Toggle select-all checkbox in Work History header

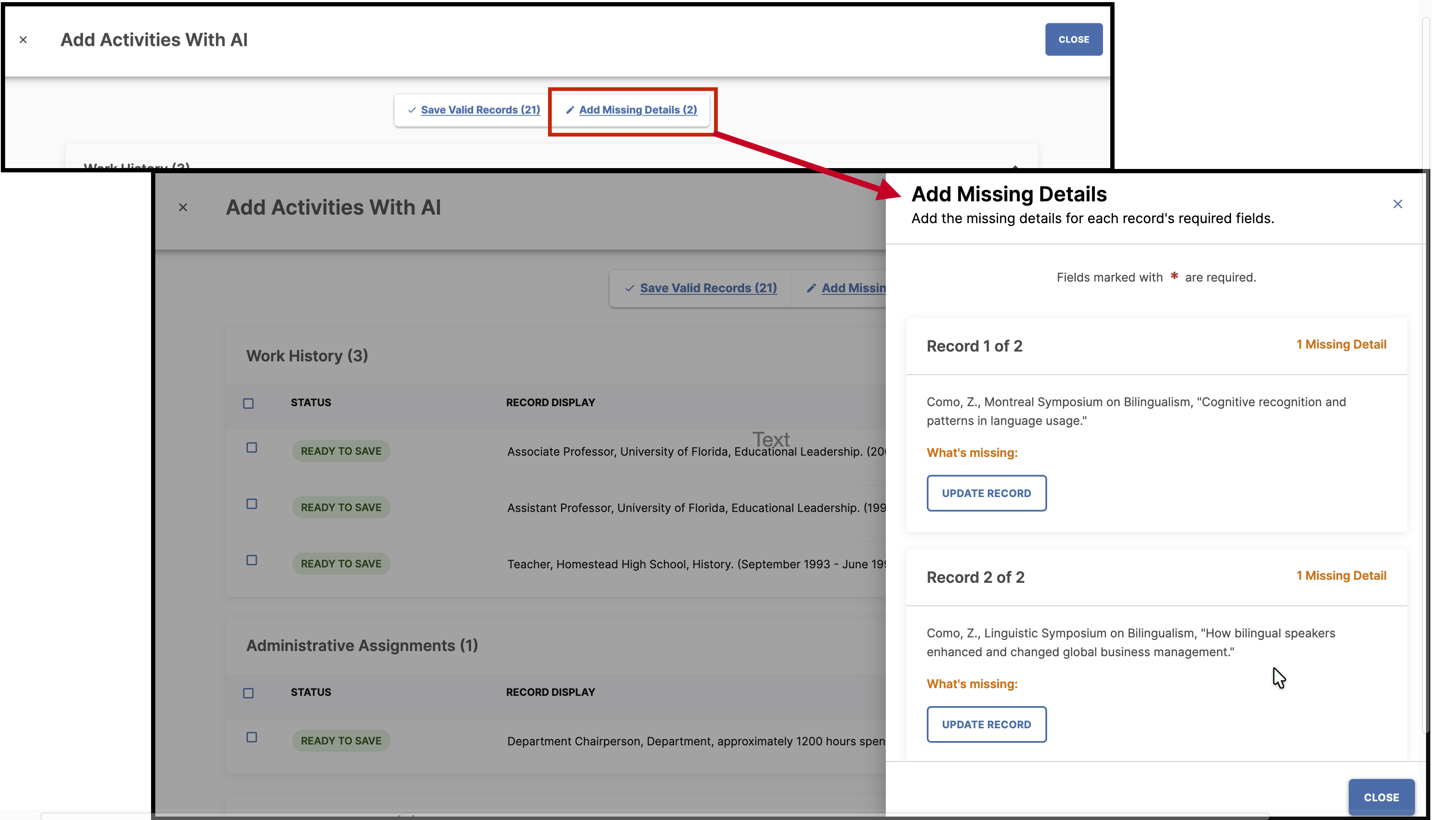coord(248,403)
